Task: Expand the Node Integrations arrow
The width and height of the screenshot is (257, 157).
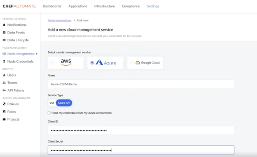Action: [37, 54]
